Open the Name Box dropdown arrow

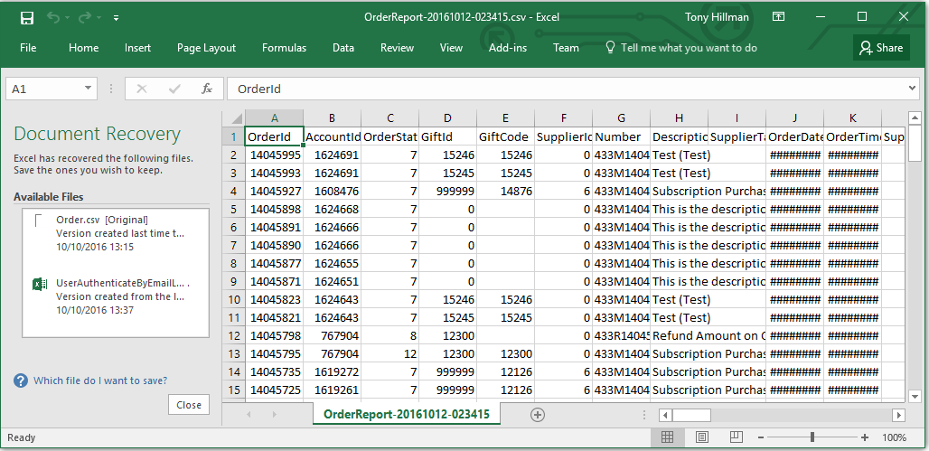point(88,89)
